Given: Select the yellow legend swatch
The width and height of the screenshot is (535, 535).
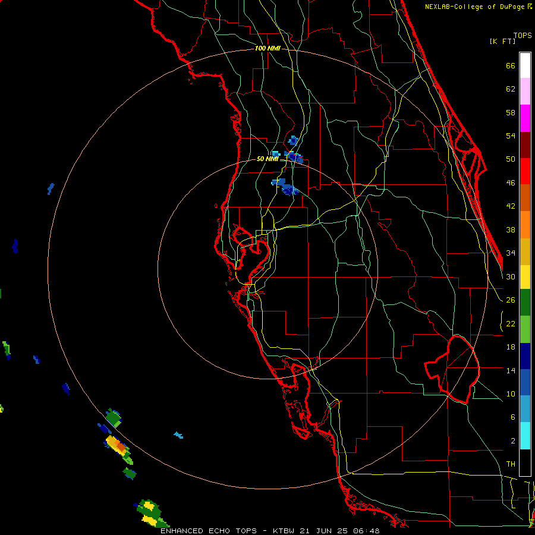Looking at the screenshot, I should 525,277.
